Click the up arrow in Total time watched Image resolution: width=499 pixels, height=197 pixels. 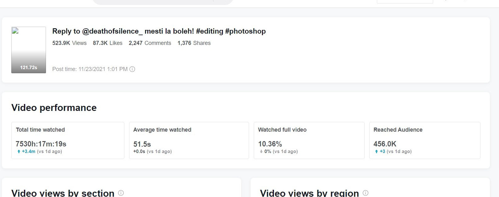click(19, 152)
